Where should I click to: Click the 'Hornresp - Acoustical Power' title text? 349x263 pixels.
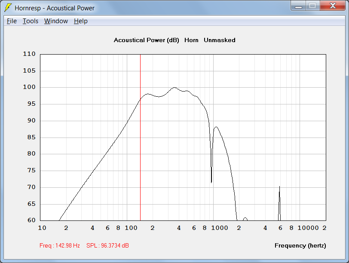(x=55, y=8)
